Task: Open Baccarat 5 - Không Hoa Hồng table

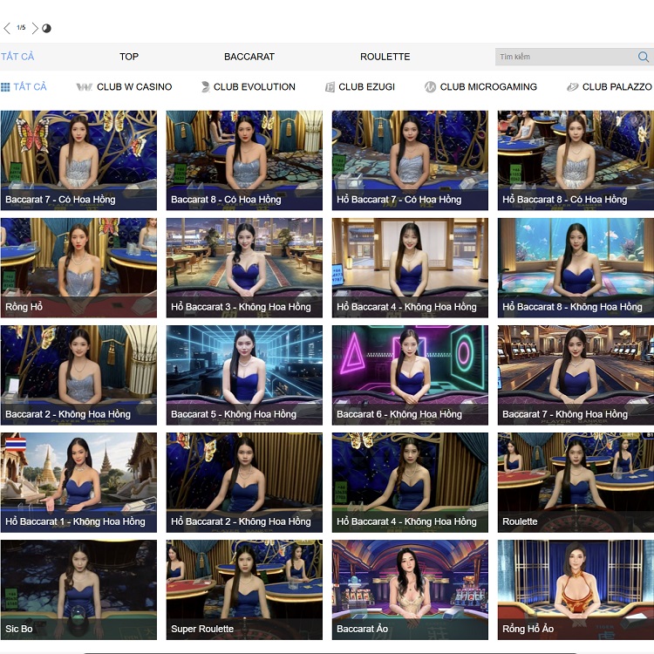Action: [x=244, y=375]
